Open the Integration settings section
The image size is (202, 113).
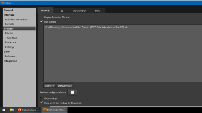pos(10,61)
